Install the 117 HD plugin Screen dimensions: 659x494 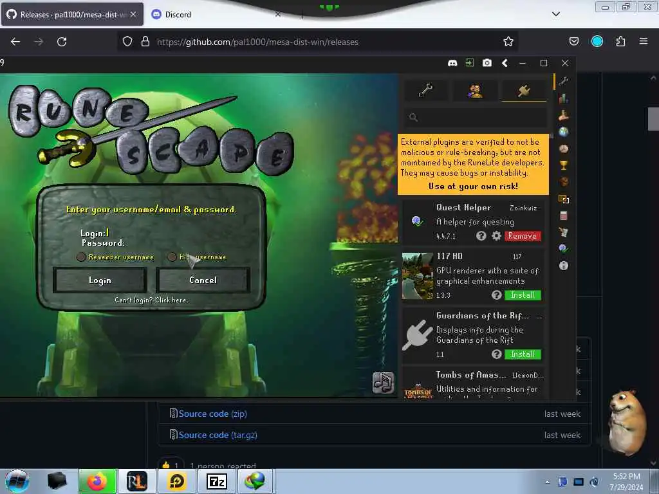pos(523,295)
